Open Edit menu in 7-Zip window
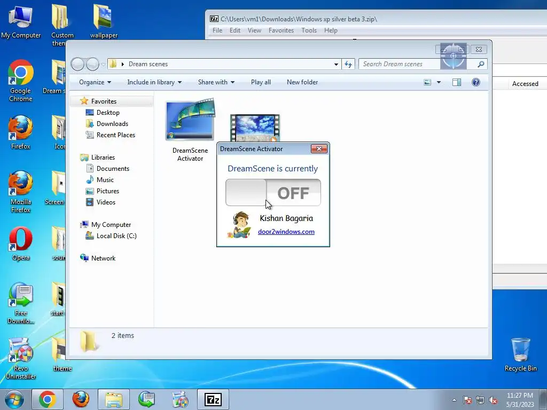The image size is (547, 410). [x=235, y=30]
